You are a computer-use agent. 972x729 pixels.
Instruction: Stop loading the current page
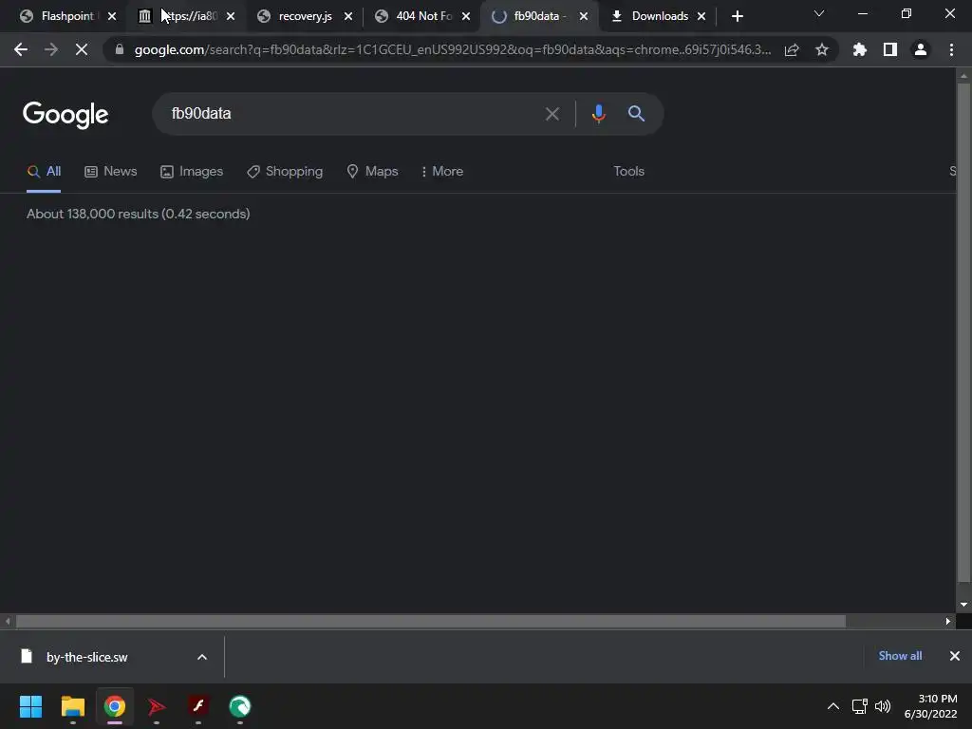(82, 49)
